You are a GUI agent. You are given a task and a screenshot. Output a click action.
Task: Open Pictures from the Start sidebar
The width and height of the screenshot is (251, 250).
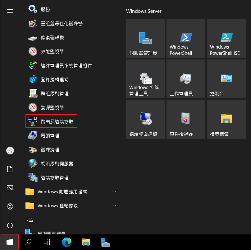[10, 188]
